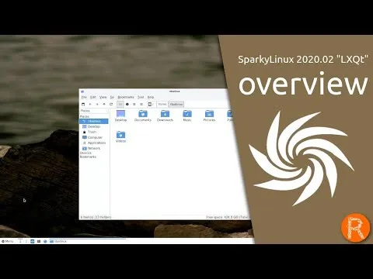Click the Bookmarks sidebar section header

click(x=88, y=157)
